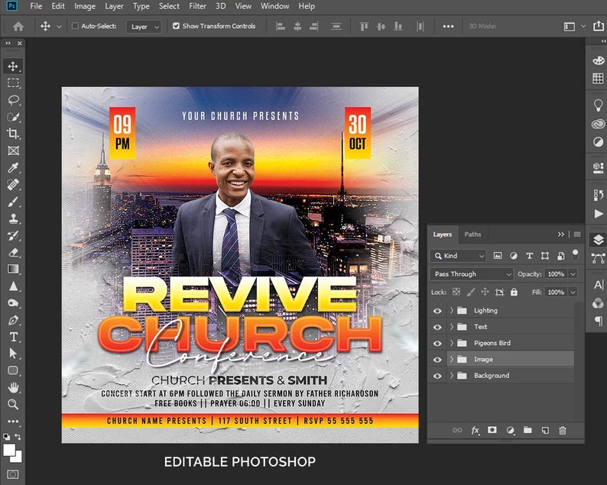This screenshot has width=607, height=485.
Task: Select the Sponge tool
Action: 13,302
